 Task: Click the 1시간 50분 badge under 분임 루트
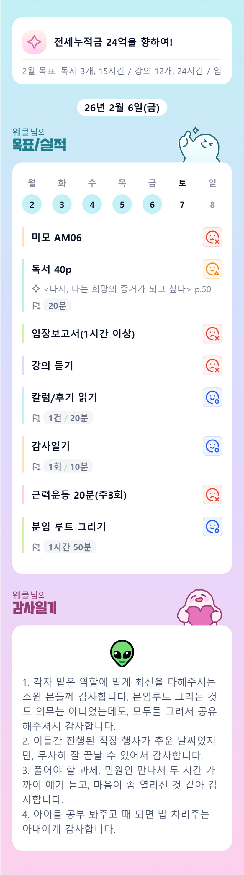70,547
